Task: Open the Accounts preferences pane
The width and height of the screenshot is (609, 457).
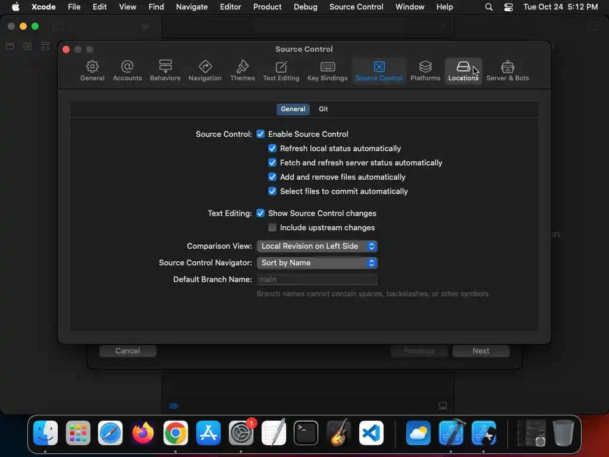Action: coord(127,71)
